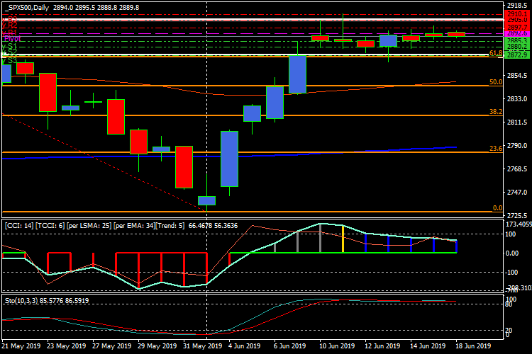Select the 6 Jun 2019 date label
The width and height of the screenshot is (532, 354).
(289, 346)
